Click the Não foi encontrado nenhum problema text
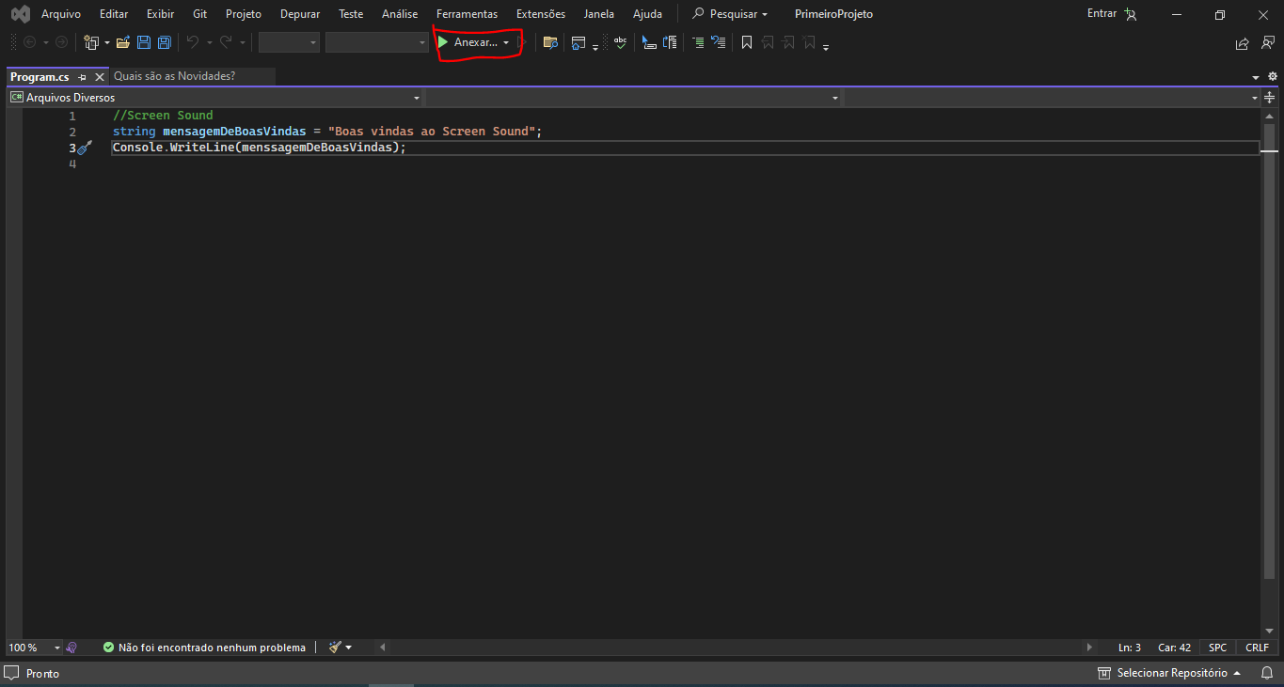 (212, 648)
